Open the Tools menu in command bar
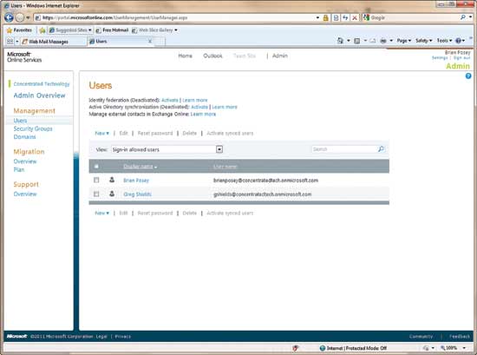Viewport: 477px width, 355px height. [444, 41]
